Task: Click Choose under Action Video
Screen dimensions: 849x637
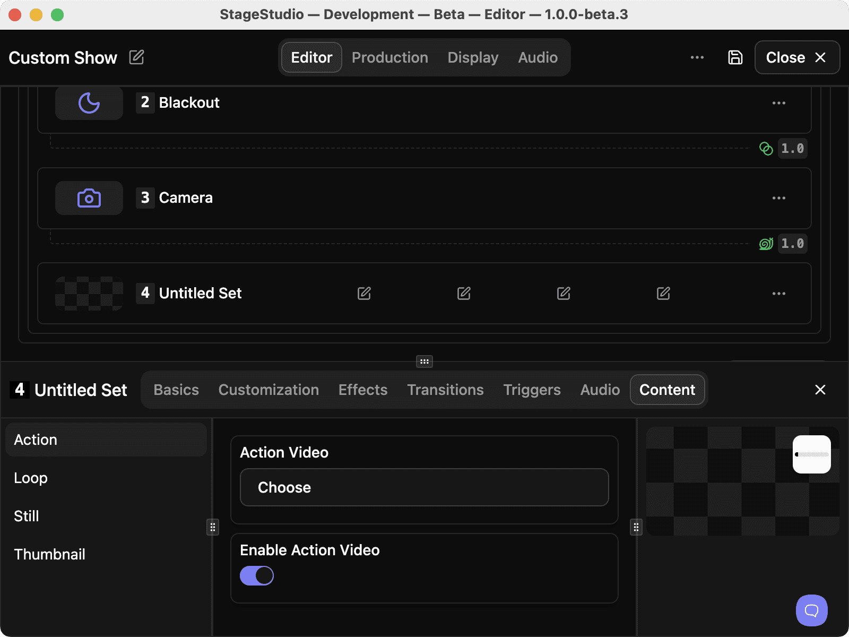Action: coord(424,487)
